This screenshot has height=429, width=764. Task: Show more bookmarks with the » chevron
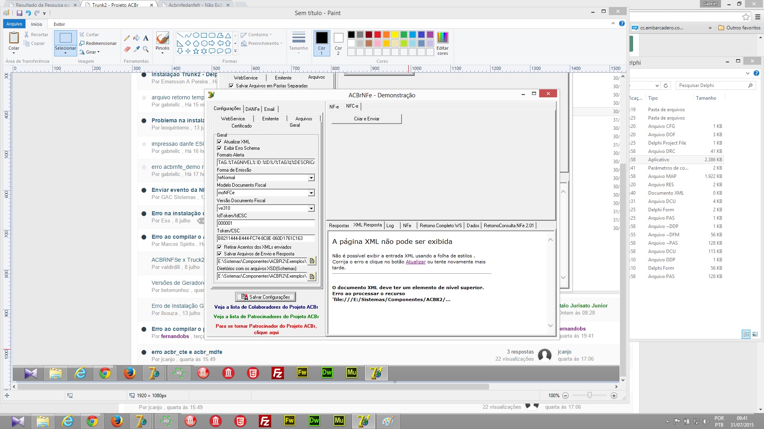pyautogui.click(x=710, y=28)
